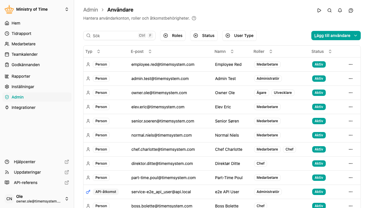Select Admin in the sidebar
The image size is (370, 208).
[x=37, y=97]
